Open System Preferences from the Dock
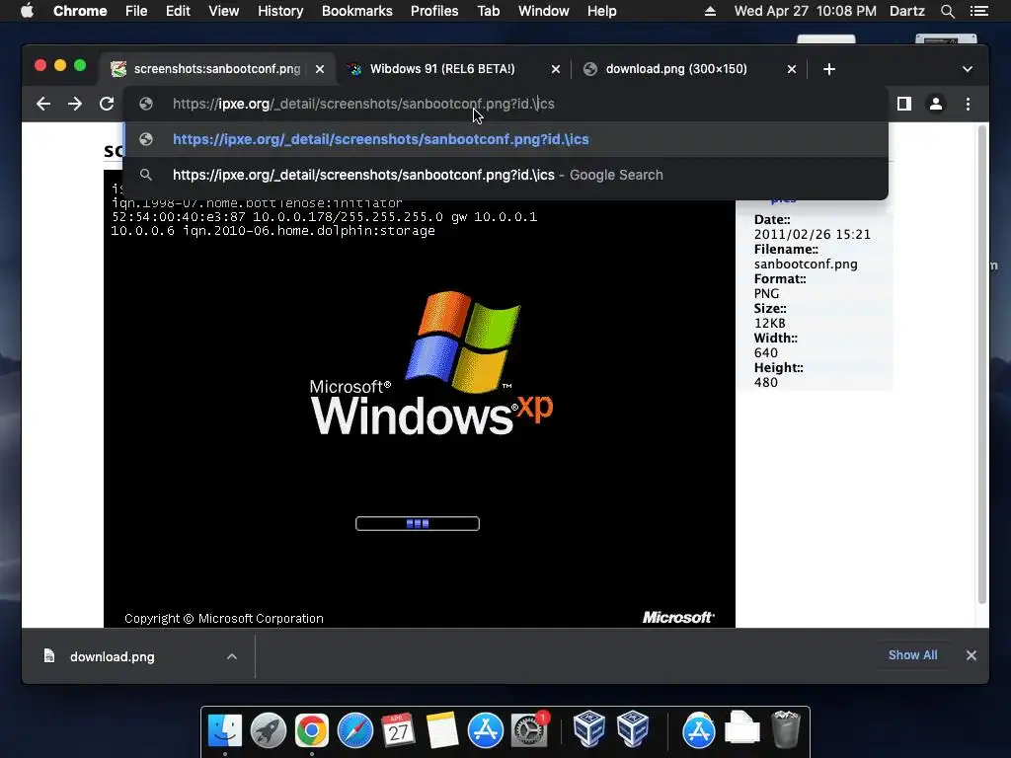The image size is (1011, 758). point(529,730)
